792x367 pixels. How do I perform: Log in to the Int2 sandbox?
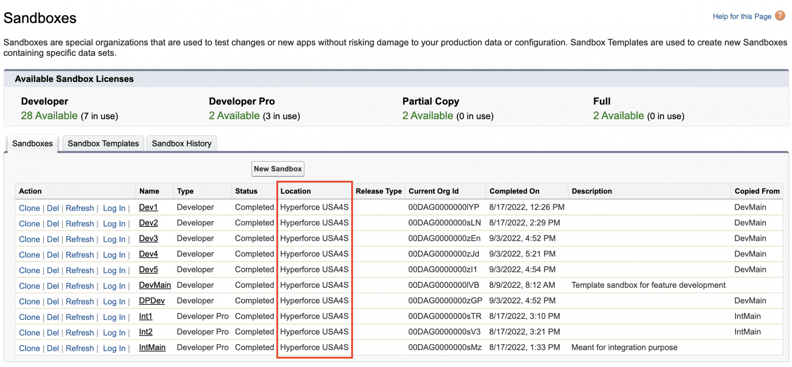[114, 333]
